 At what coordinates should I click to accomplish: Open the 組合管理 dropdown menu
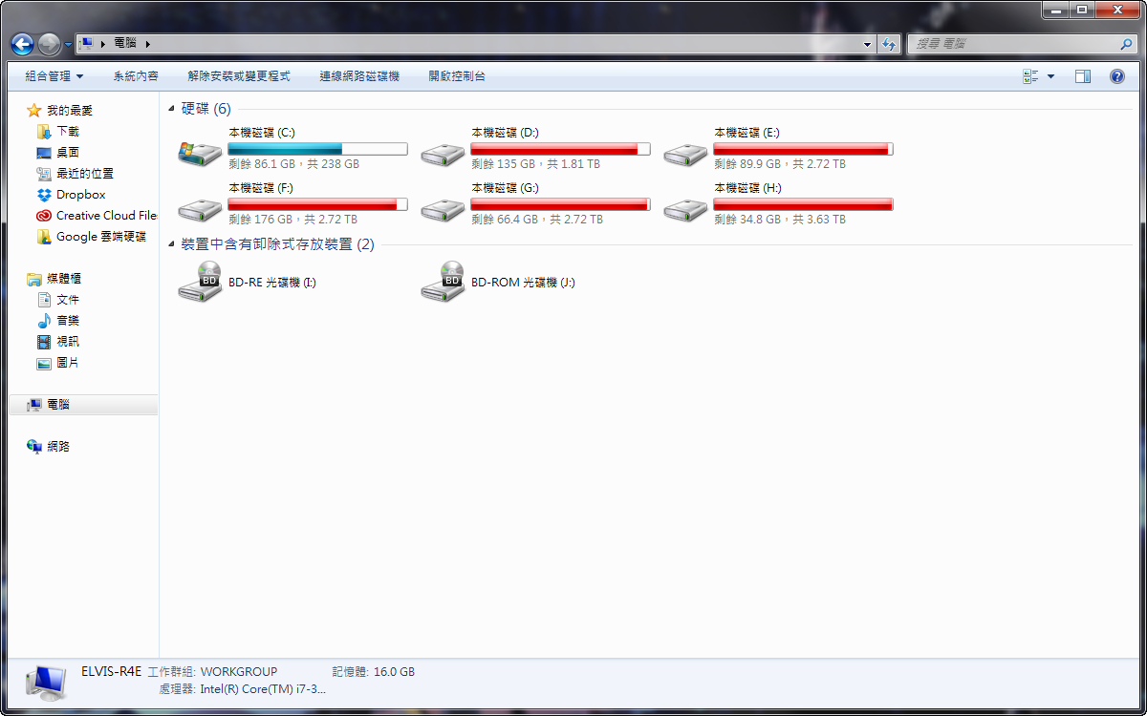(54, 75)
